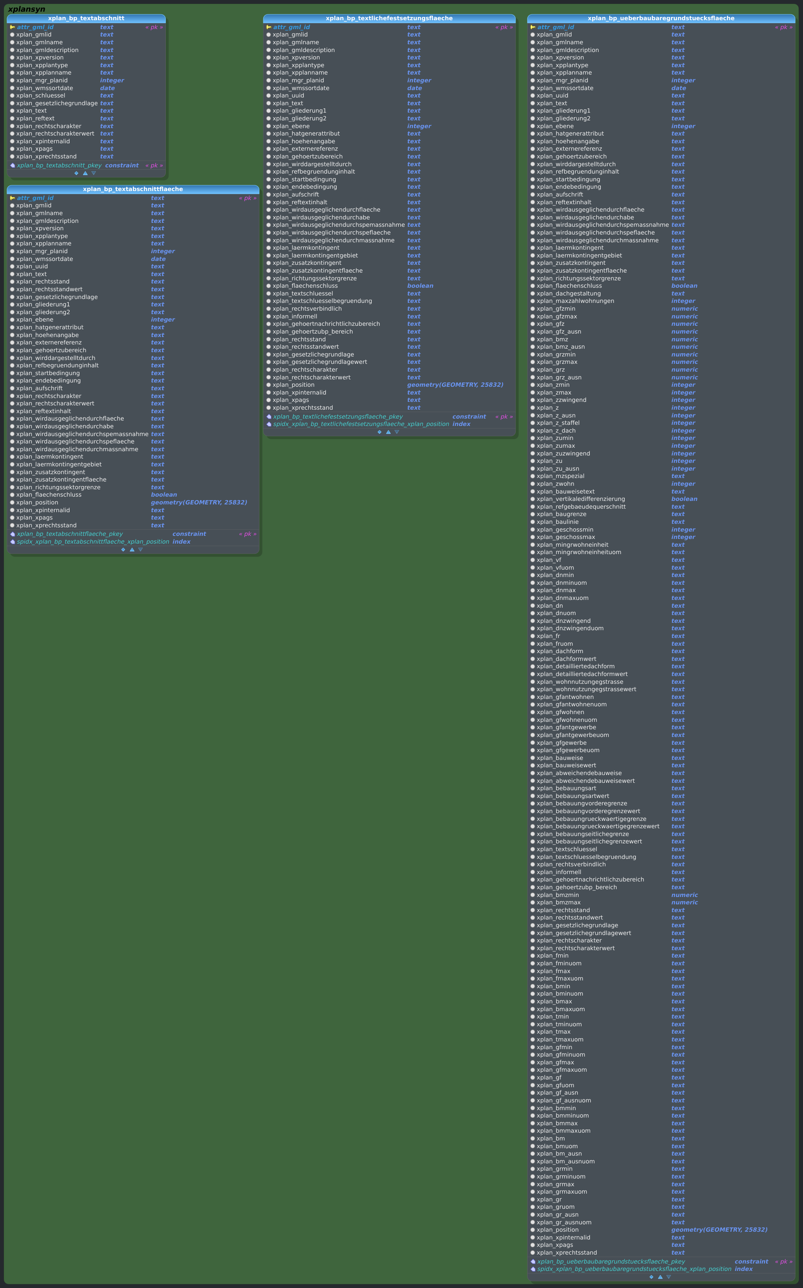
Task: Click index icon beside spidx_xplan_bp_textabschnittflaeche_xplan_position
Action: (x=12, y=542)
